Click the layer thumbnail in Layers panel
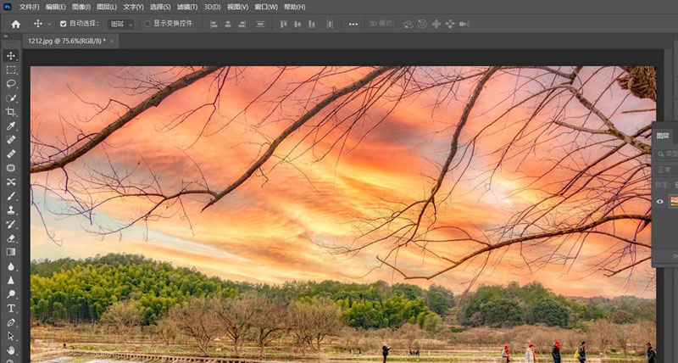678x363 pixels. [x=674, y=201]
